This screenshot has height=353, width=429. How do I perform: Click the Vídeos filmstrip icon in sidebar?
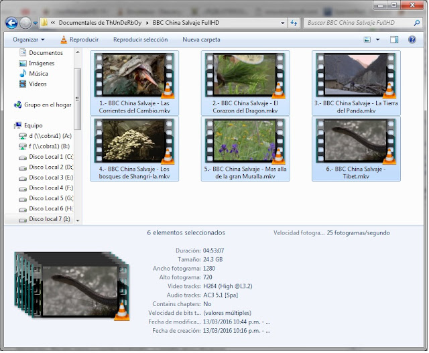(x=23, y=84)
